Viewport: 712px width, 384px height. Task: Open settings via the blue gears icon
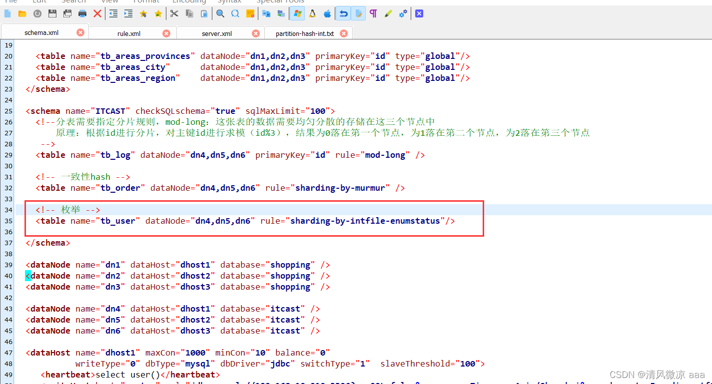coord(403,14)
